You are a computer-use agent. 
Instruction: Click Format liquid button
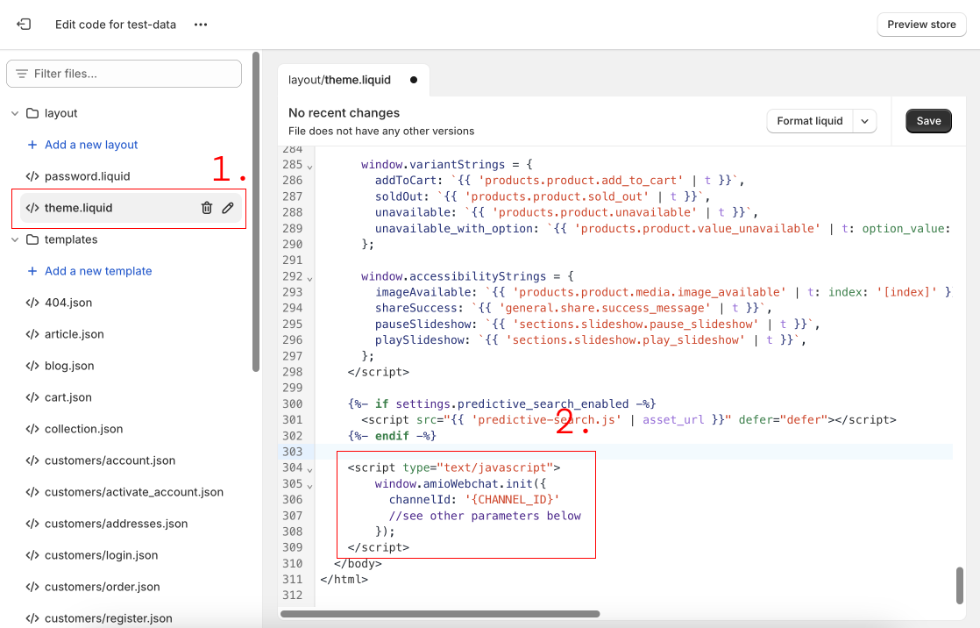[x=810, y=121]
